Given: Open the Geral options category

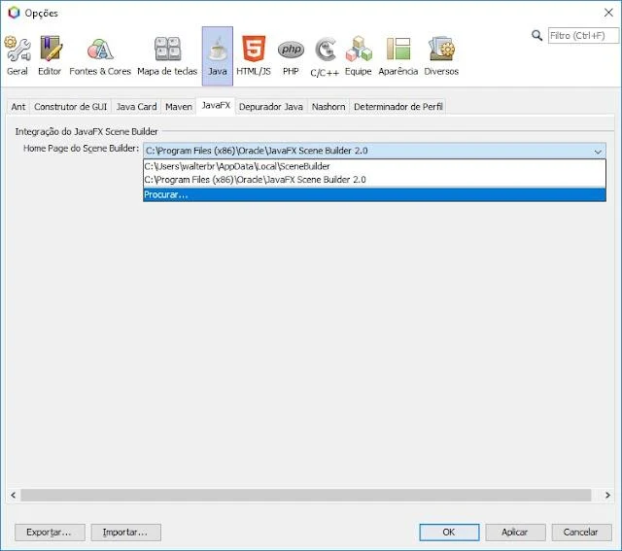Looking at the screenshot, I should coord(17,56).
